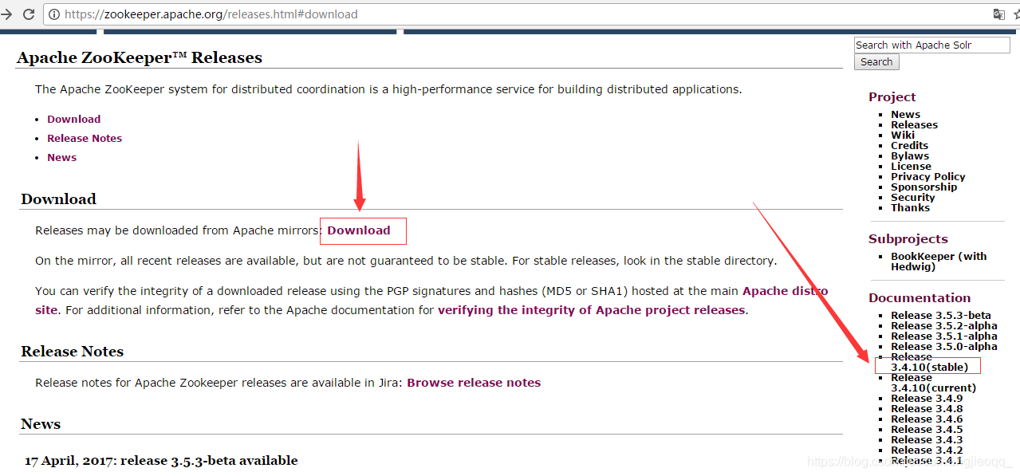Click the forward navigation arrow
Screen dimensions: 1020x476
pos(6,14)
